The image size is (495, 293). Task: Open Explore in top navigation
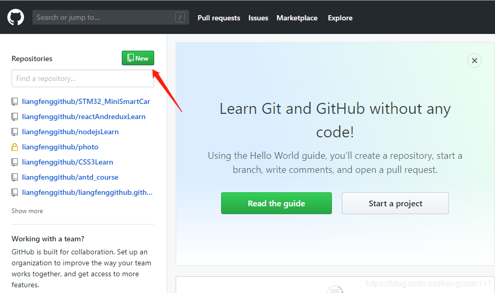click(340, 18)
